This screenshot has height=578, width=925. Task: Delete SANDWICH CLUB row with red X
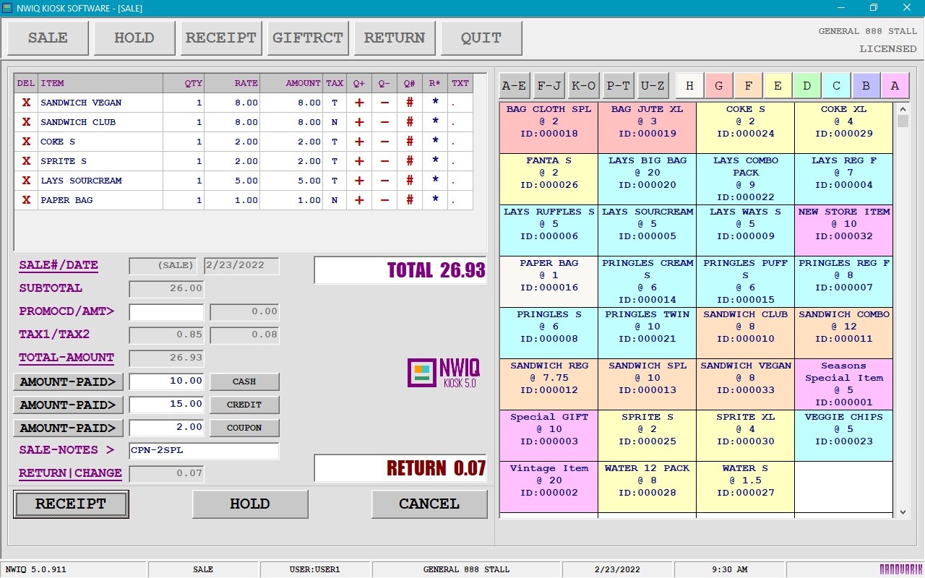tap(26, 122)
